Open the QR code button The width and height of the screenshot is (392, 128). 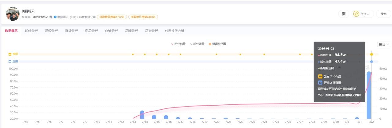point(344,14)
